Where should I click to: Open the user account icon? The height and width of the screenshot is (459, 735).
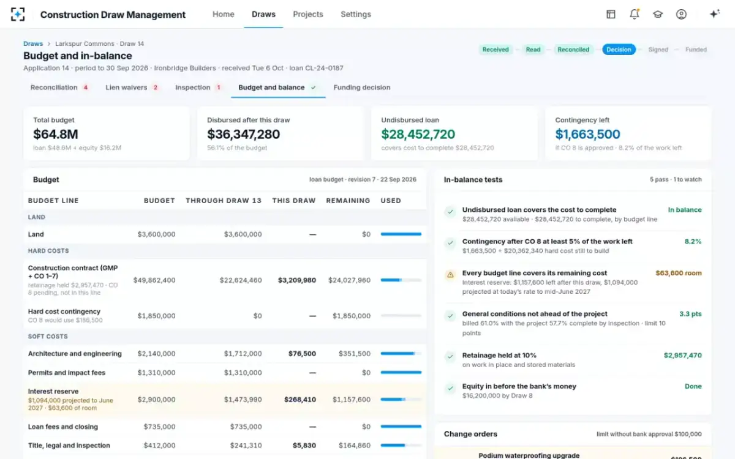pos(681,14)
